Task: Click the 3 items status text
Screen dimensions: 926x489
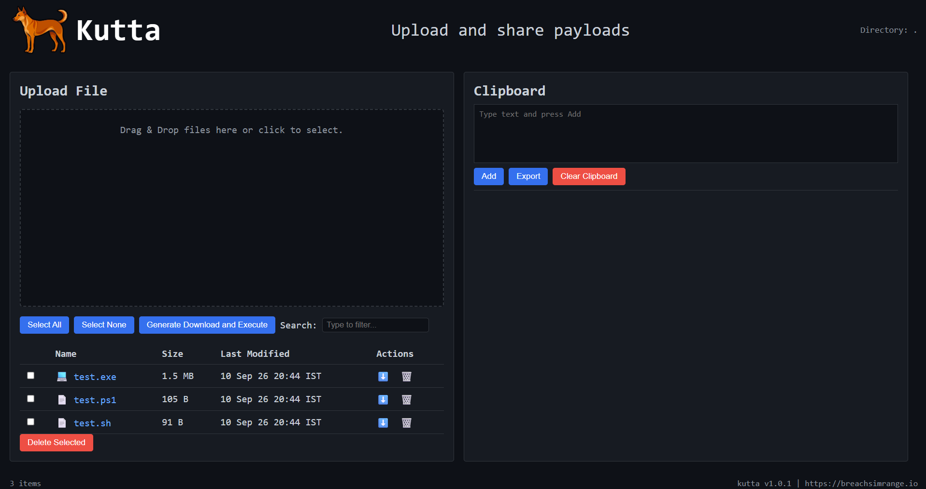Action: pyautogui.click(x=25, y=483)
